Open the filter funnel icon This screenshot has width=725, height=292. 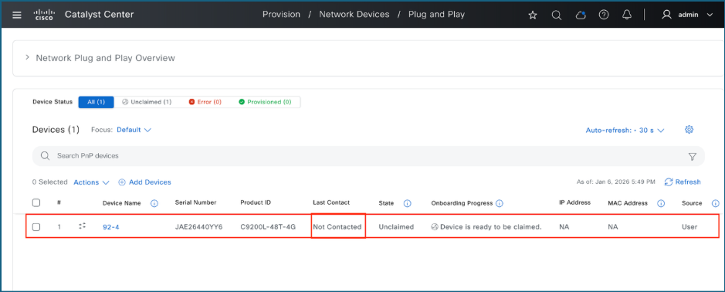pos(692,156)
